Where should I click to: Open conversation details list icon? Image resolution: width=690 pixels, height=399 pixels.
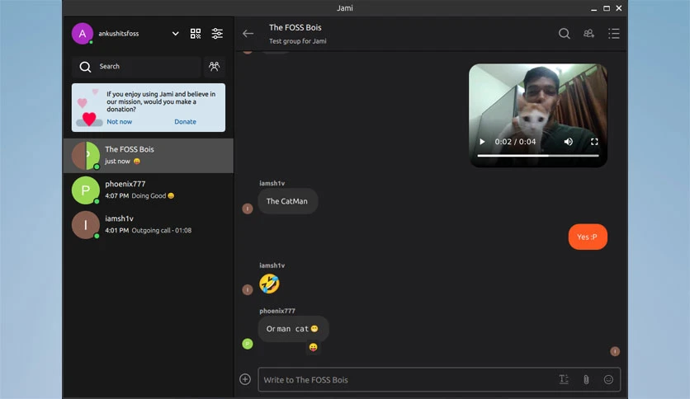[x=614, y=34]
